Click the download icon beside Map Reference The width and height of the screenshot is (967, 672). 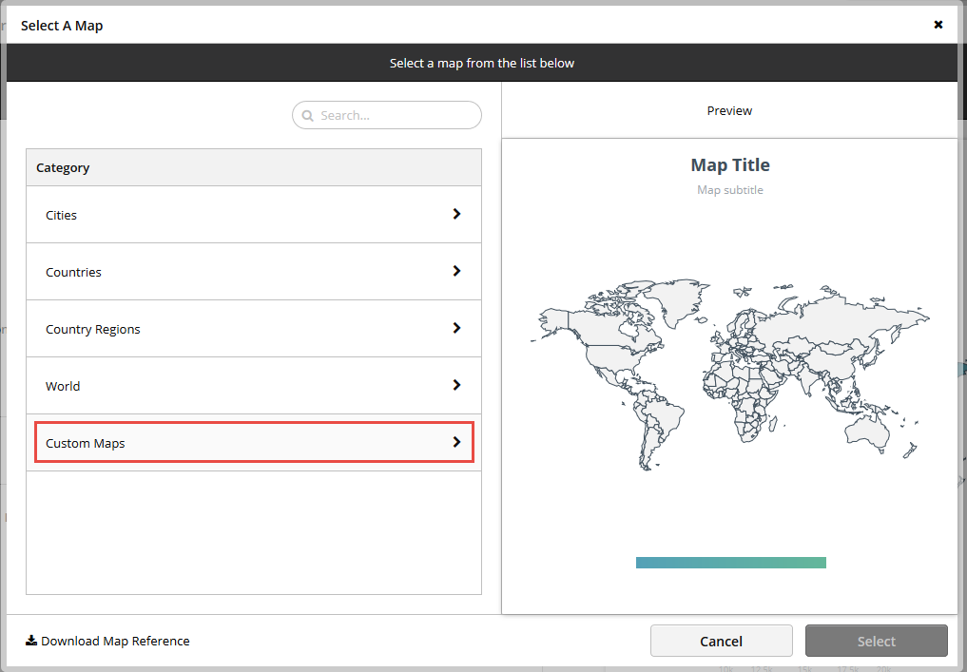click(x=31, y=641)
